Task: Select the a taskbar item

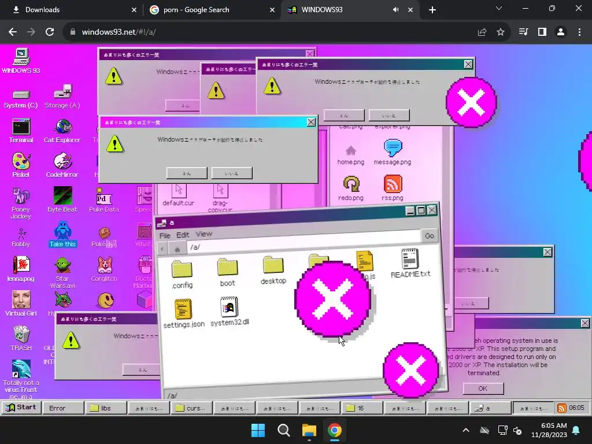Action: (490, 408)
